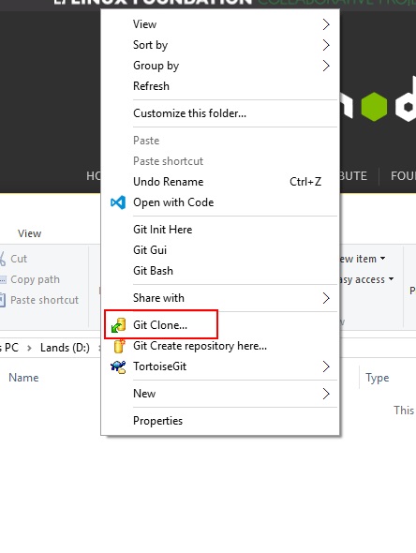The image size is (416, 553).
Task: Click the Git Clone cylinder icon
Action: [x=118, y=325]
